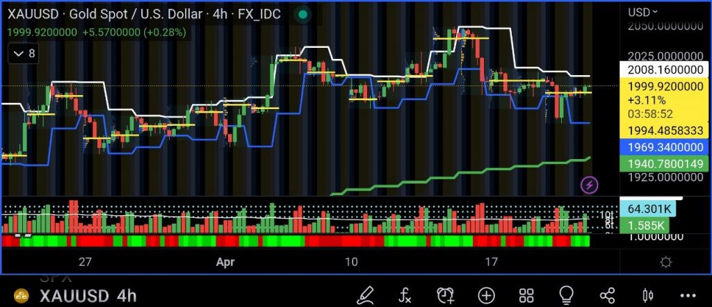Open the ideas lightbulb icon
Screen dimensions: 712x307
567,294
